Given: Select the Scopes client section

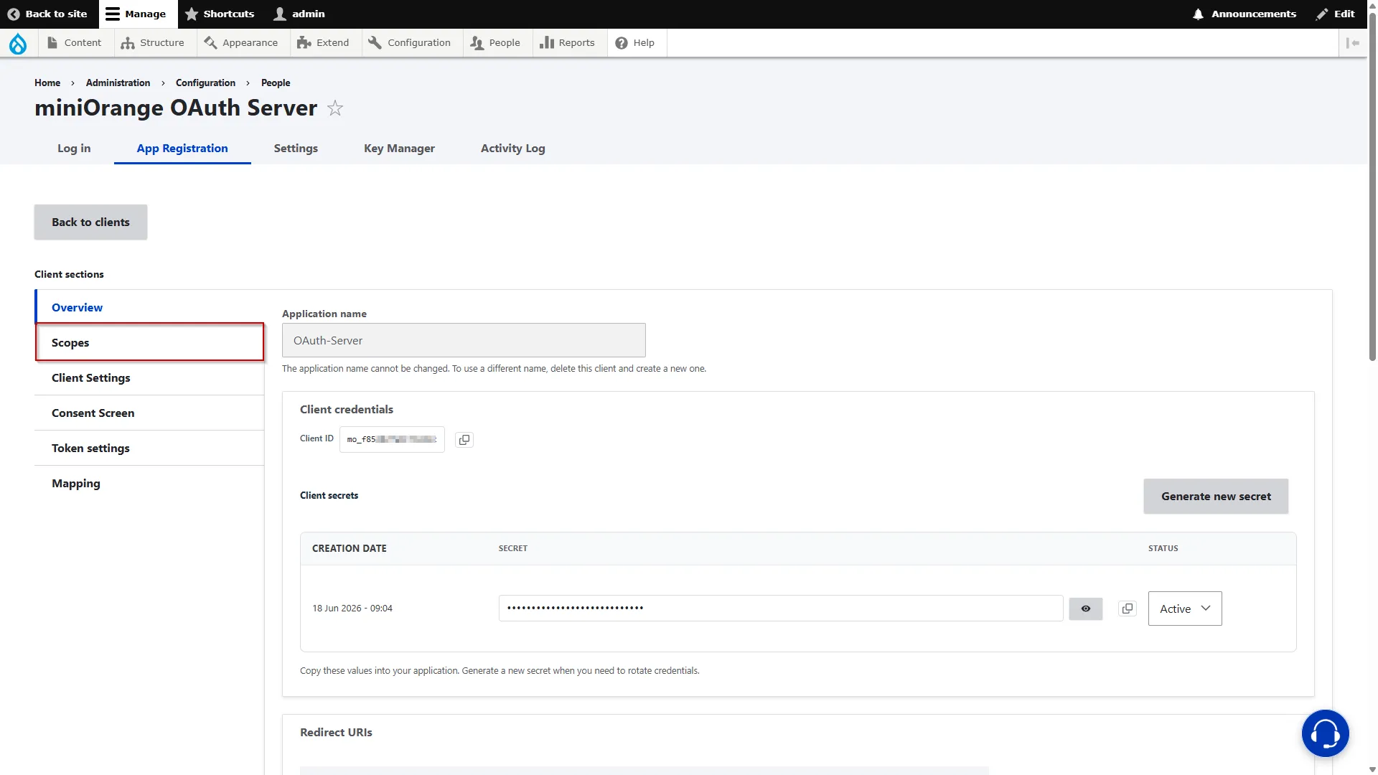Looking at the screenshot, I should pos(150,342).
